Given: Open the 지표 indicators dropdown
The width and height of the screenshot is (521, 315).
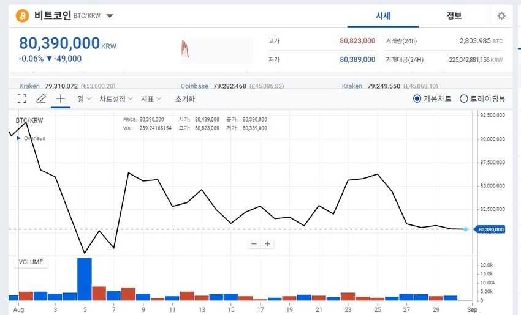Looking at the screenshot, I should click(x=151, y=98).
